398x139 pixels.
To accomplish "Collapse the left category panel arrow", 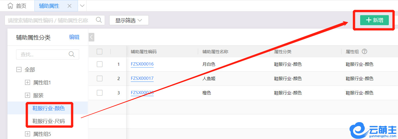I will (91, 37).
